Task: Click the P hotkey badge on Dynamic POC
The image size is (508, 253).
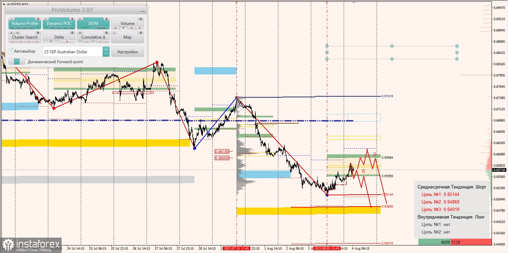Action: click(46, 19)
